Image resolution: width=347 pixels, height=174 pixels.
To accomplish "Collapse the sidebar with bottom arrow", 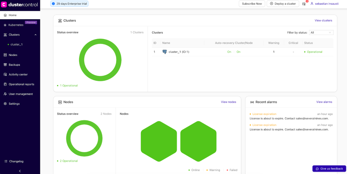I will click(x=20, y=171).
